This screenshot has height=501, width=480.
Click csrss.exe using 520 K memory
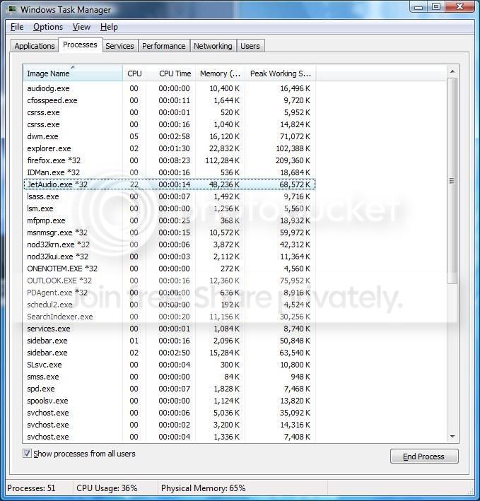pyautogui.click(x=170, y=112)
